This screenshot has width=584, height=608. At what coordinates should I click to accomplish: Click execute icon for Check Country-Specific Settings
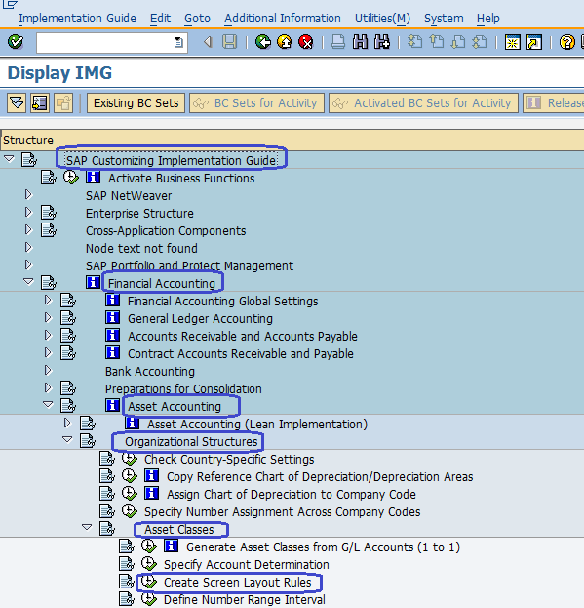130,459
